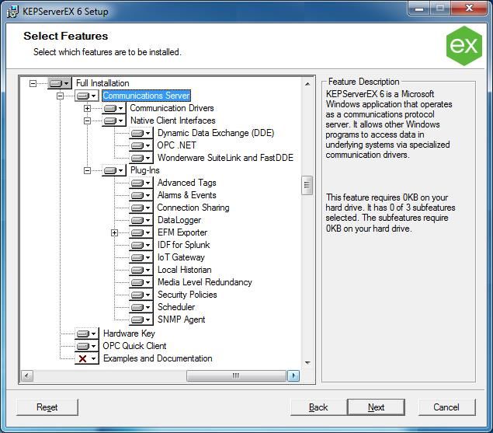Viewport: 493px width, 433px height.
Task: Select the Native Client Interfaces label
Action: pos(172,120)
